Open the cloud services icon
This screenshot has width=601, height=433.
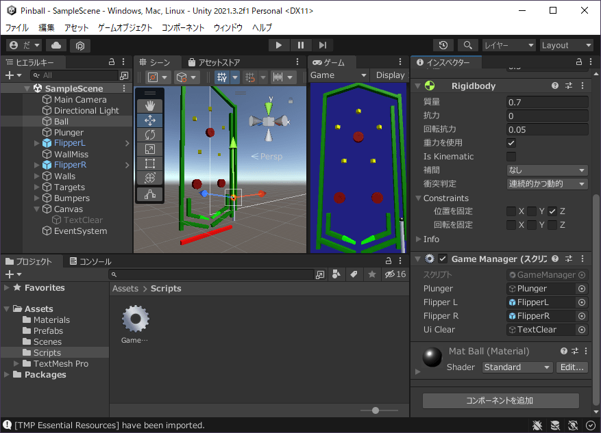pyautogui.click(x=56, y=45)
